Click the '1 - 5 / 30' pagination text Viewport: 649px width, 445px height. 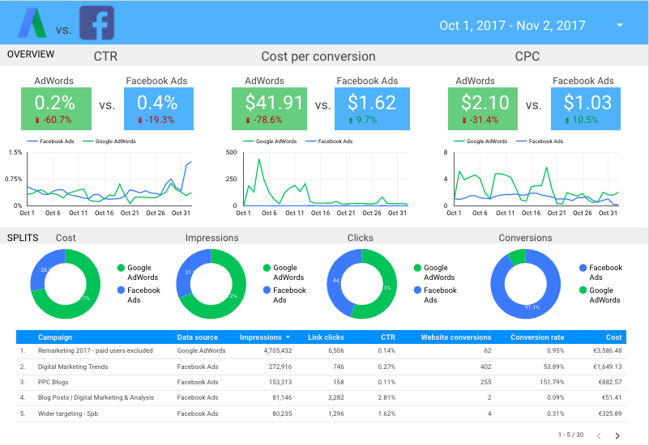[x=570, y=434]
